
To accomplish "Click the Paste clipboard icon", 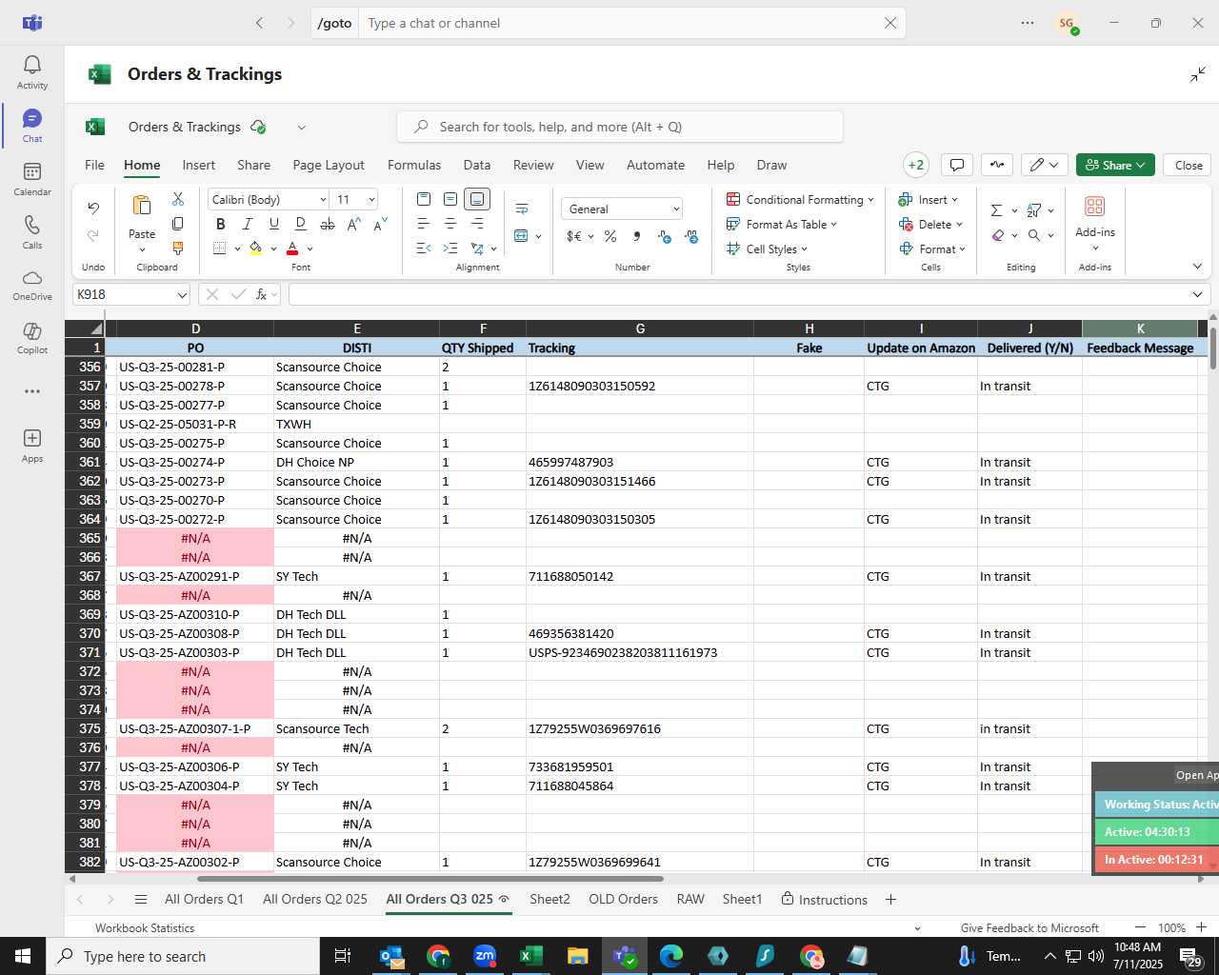I will tap(142, 206).
